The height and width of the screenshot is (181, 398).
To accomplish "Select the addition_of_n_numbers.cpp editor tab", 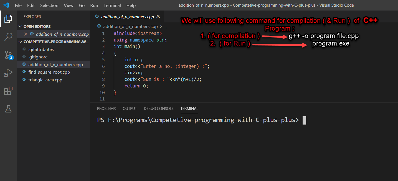I will pos(128,17).
